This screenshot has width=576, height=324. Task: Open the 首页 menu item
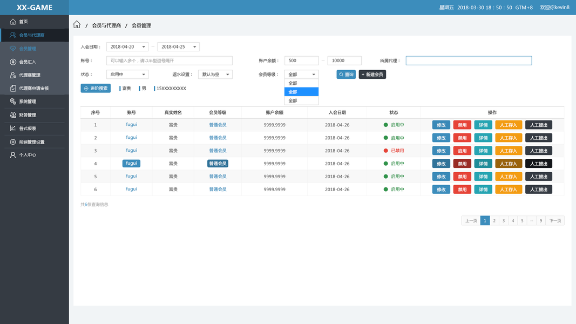pos(35,22)
